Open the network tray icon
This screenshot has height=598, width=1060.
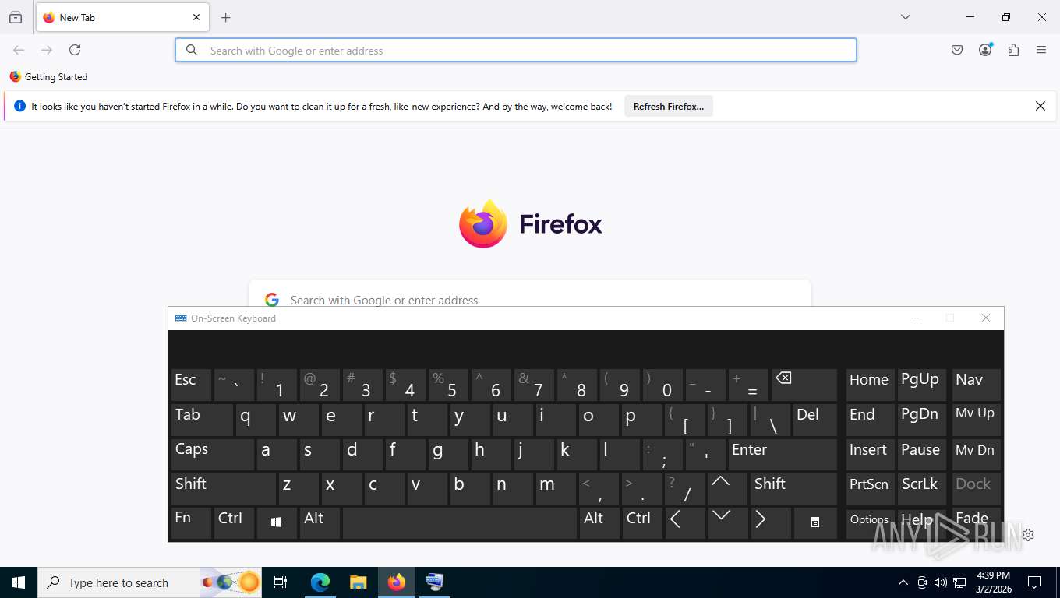[959, 582]
